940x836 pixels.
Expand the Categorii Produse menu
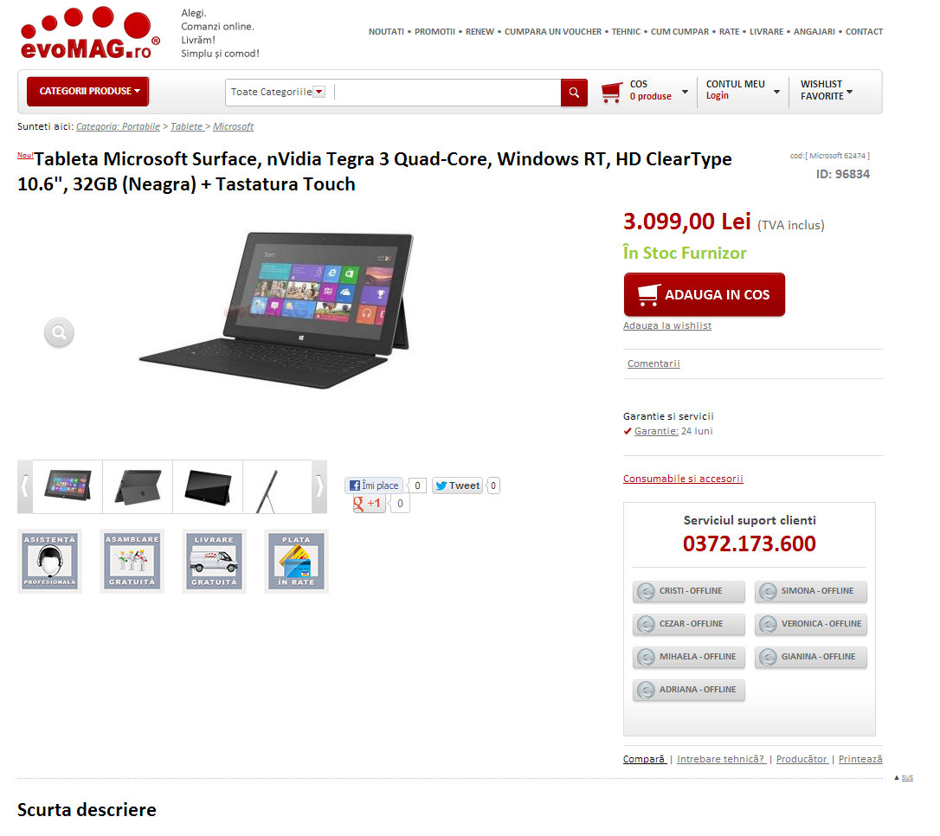point(87,91)
